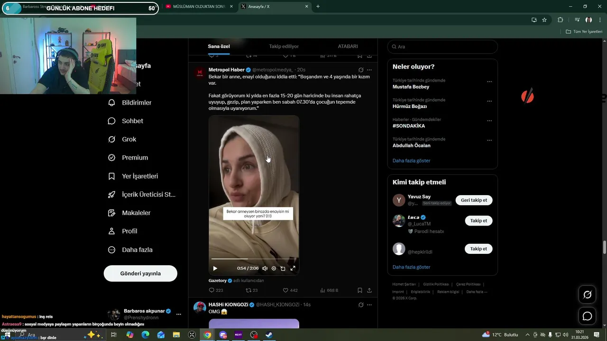Open Bildirimler in sidebar
The width and height of the screenshot is (607, 341).
[x=130, y=103]
